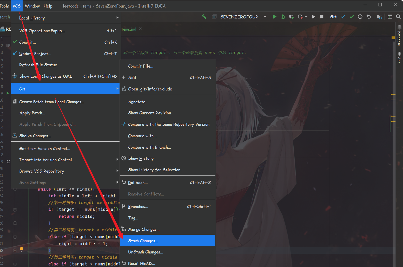Open Project Structure folder icon in toolbar
This screenshot has width=403, height=267.
tap(379, 17)
